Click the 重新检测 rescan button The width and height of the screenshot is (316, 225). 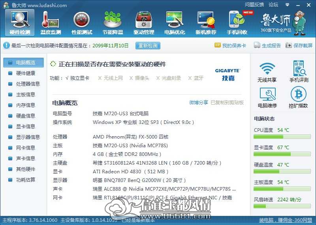click(x=148, y=45)
